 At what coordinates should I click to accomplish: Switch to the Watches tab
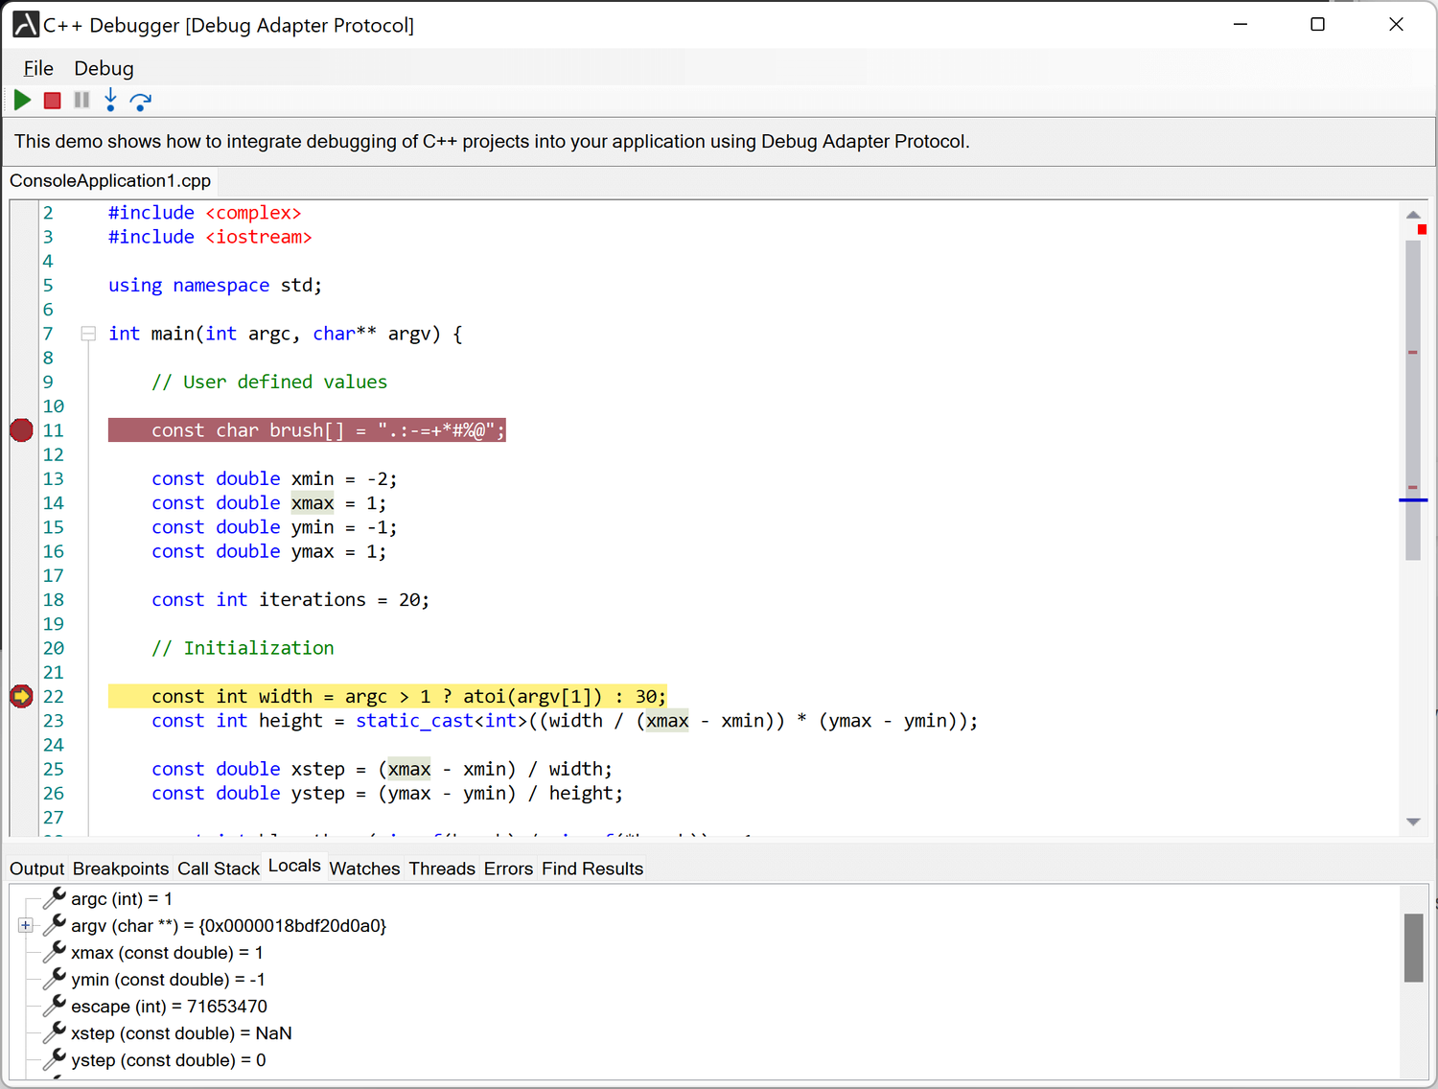364,869
